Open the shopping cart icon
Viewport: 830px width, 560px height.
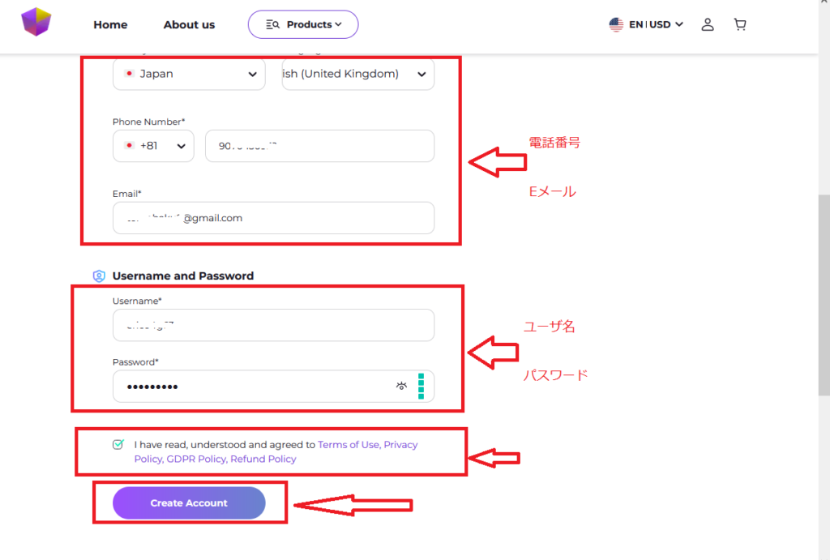coord(740,24)
